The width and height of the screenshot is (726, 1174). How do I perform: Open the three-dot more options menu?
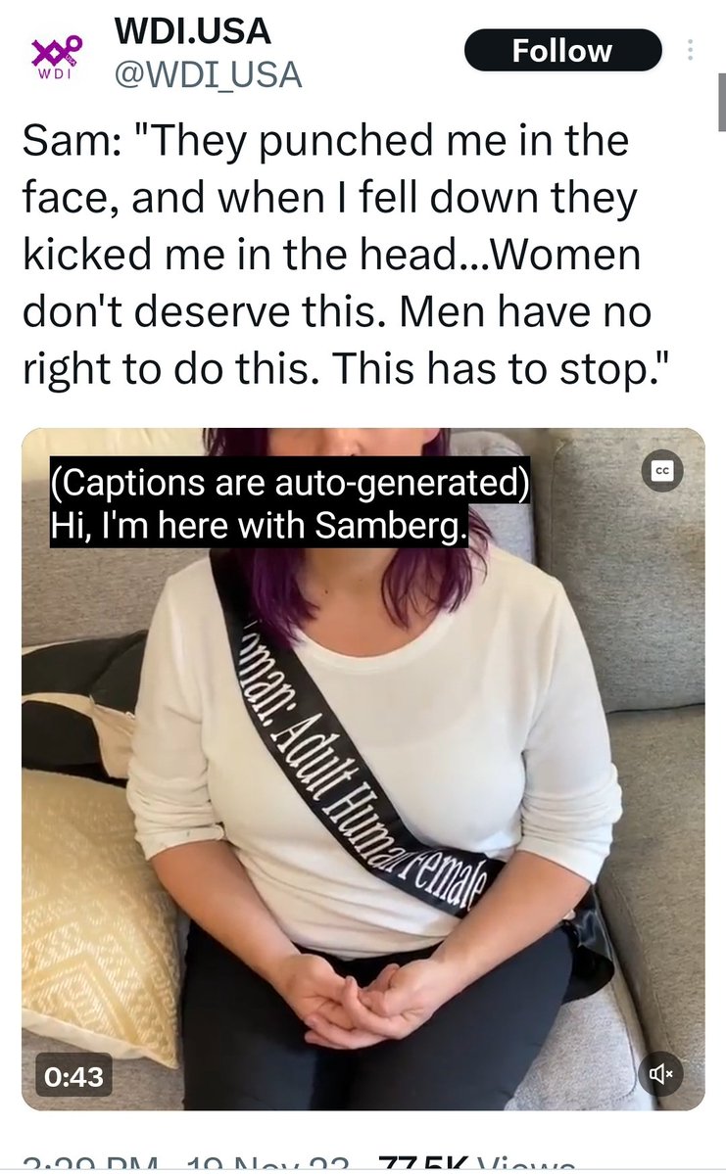(690, 49)
